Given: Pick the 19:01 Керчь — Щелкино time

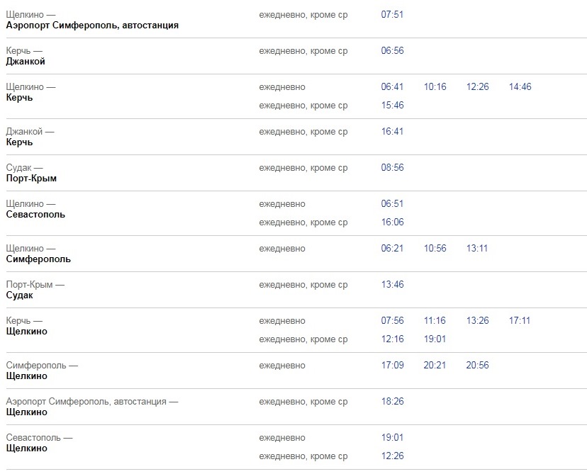Looking at the screenshot, I should (435, 339).
